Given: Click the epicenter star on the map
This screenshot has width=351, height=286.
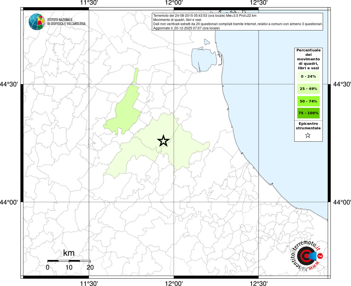Looking at the screenshot, I should click(163, 140).
